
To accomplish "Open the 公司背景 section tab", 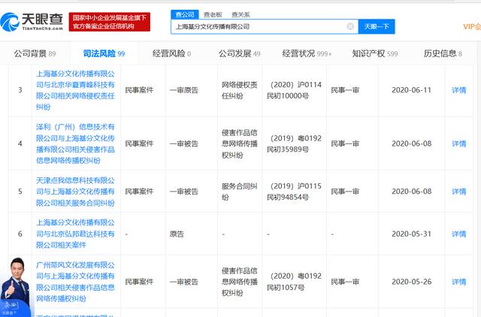I will [x=35, y=53].
